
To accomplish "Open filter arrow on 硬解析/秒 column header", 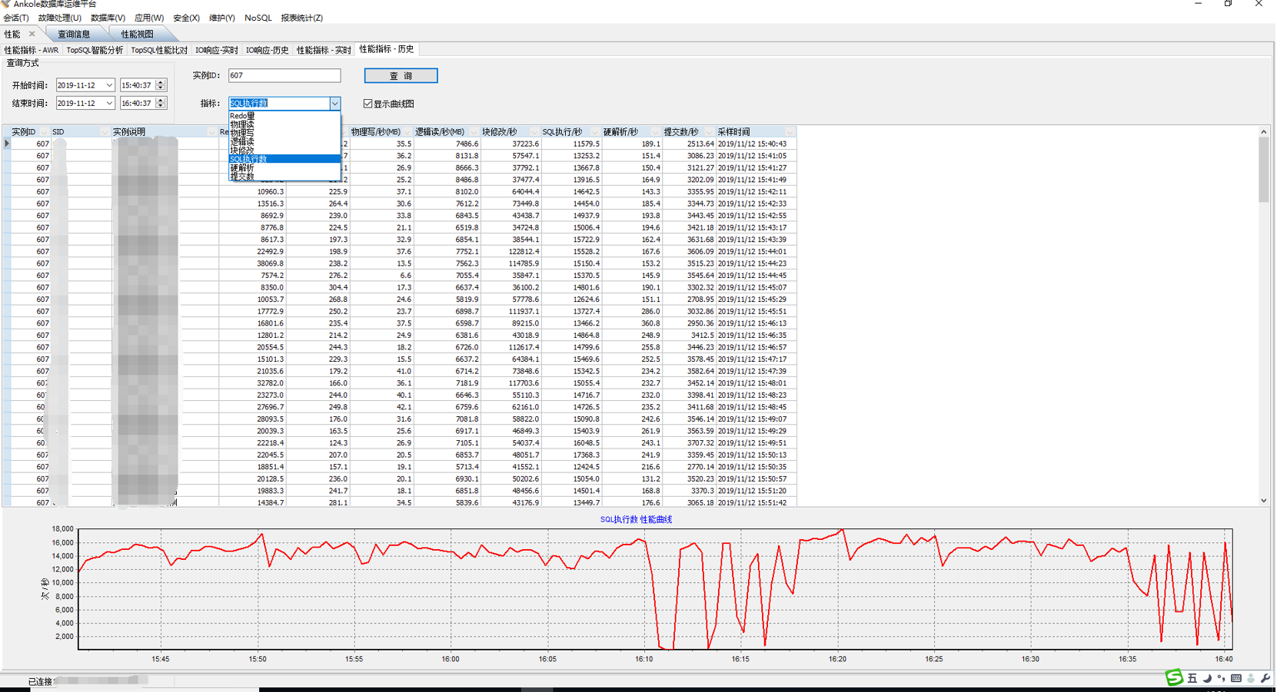I will click(x=655, y=132).
